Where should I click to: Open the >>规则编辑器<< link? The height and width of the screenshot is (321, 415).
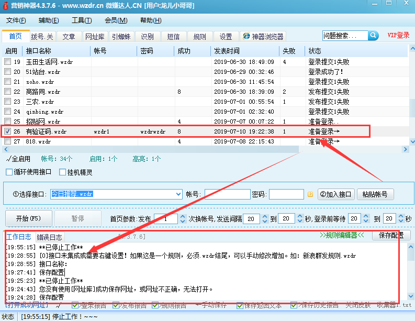pos(342,235)
